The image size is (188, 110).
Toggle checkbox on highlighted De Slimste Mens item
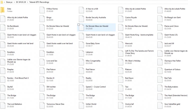point(79,25)
